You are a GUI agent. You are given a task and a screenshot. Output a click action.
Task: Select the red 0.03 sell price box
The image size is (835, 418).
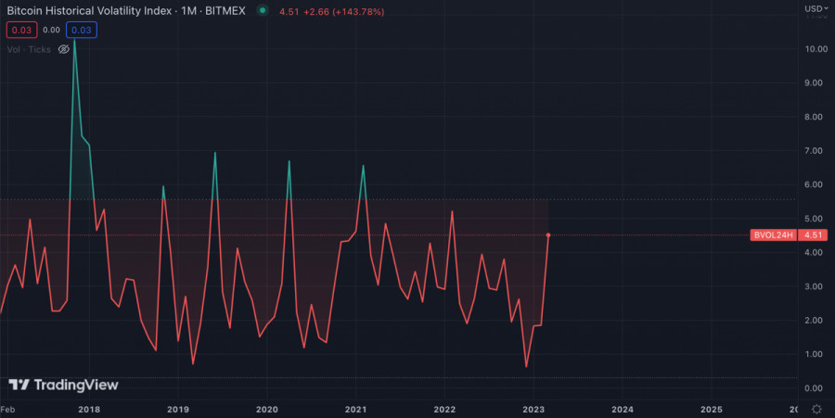(20, 30)
